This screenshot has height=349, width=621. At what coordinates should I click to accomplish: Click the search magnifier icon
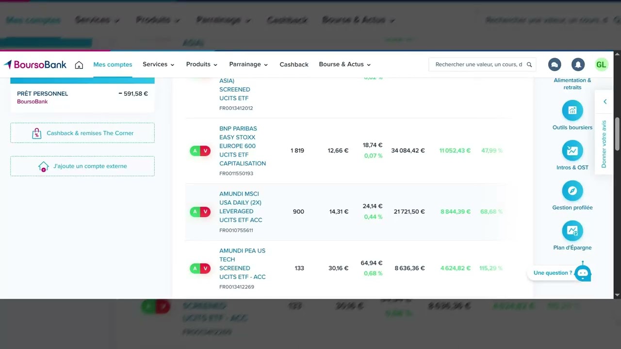click(x=529, y=64)
